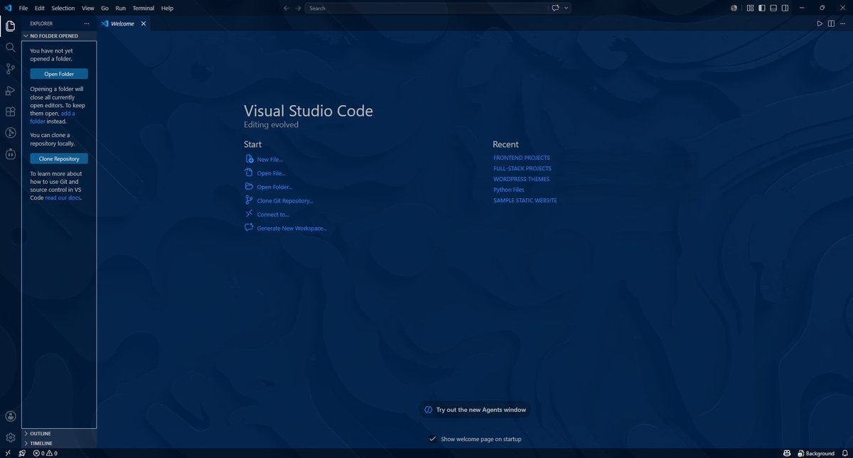Open recent FULL-STACK PROJECTS

tap(522, 168)
